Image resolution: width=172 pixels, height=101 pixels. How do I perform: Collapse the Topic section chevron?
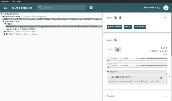pos(166,18)
